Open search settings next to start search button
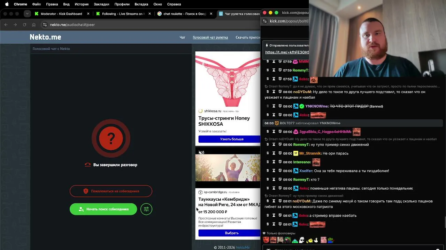Screen dimensions: 446x250 [x=146, y=209]
